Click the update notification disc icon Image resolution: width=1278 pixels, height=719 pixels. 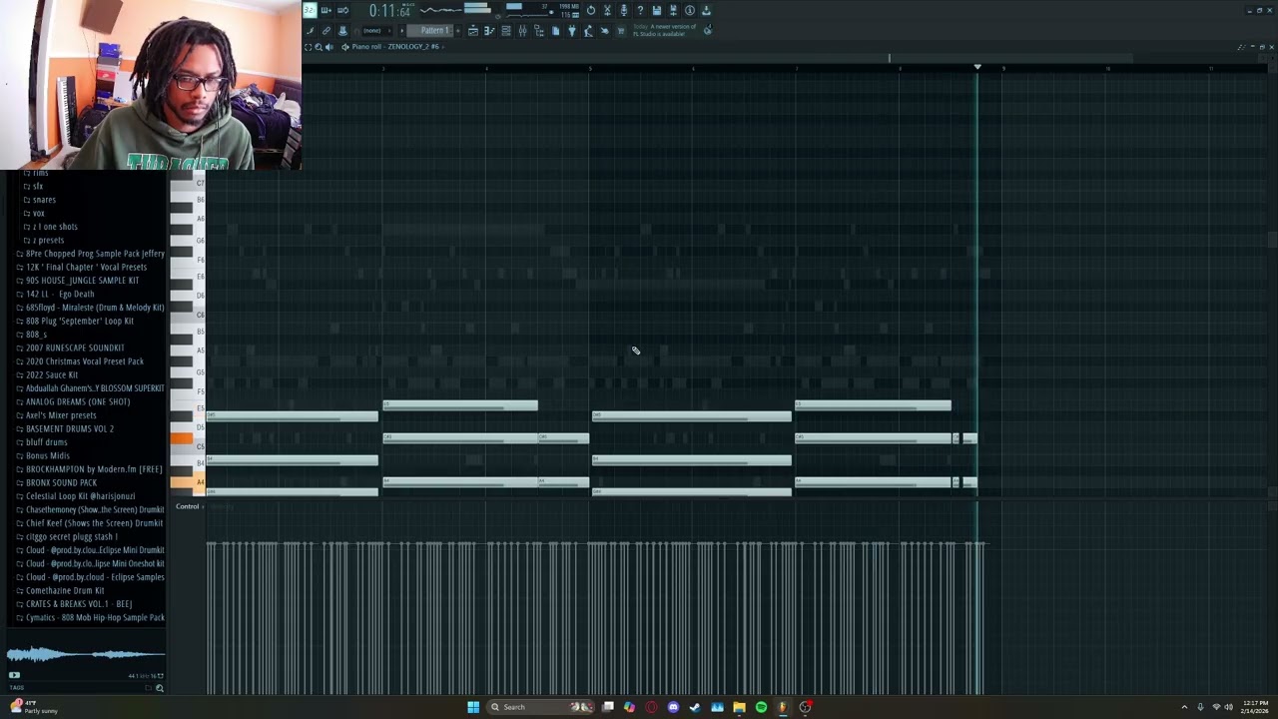pos(708,30)
